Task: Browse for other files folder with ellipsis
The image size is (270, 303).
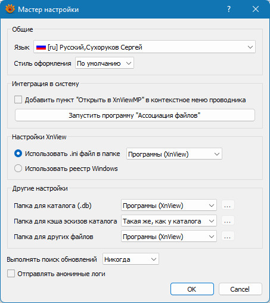Action: tap(228, 237)
